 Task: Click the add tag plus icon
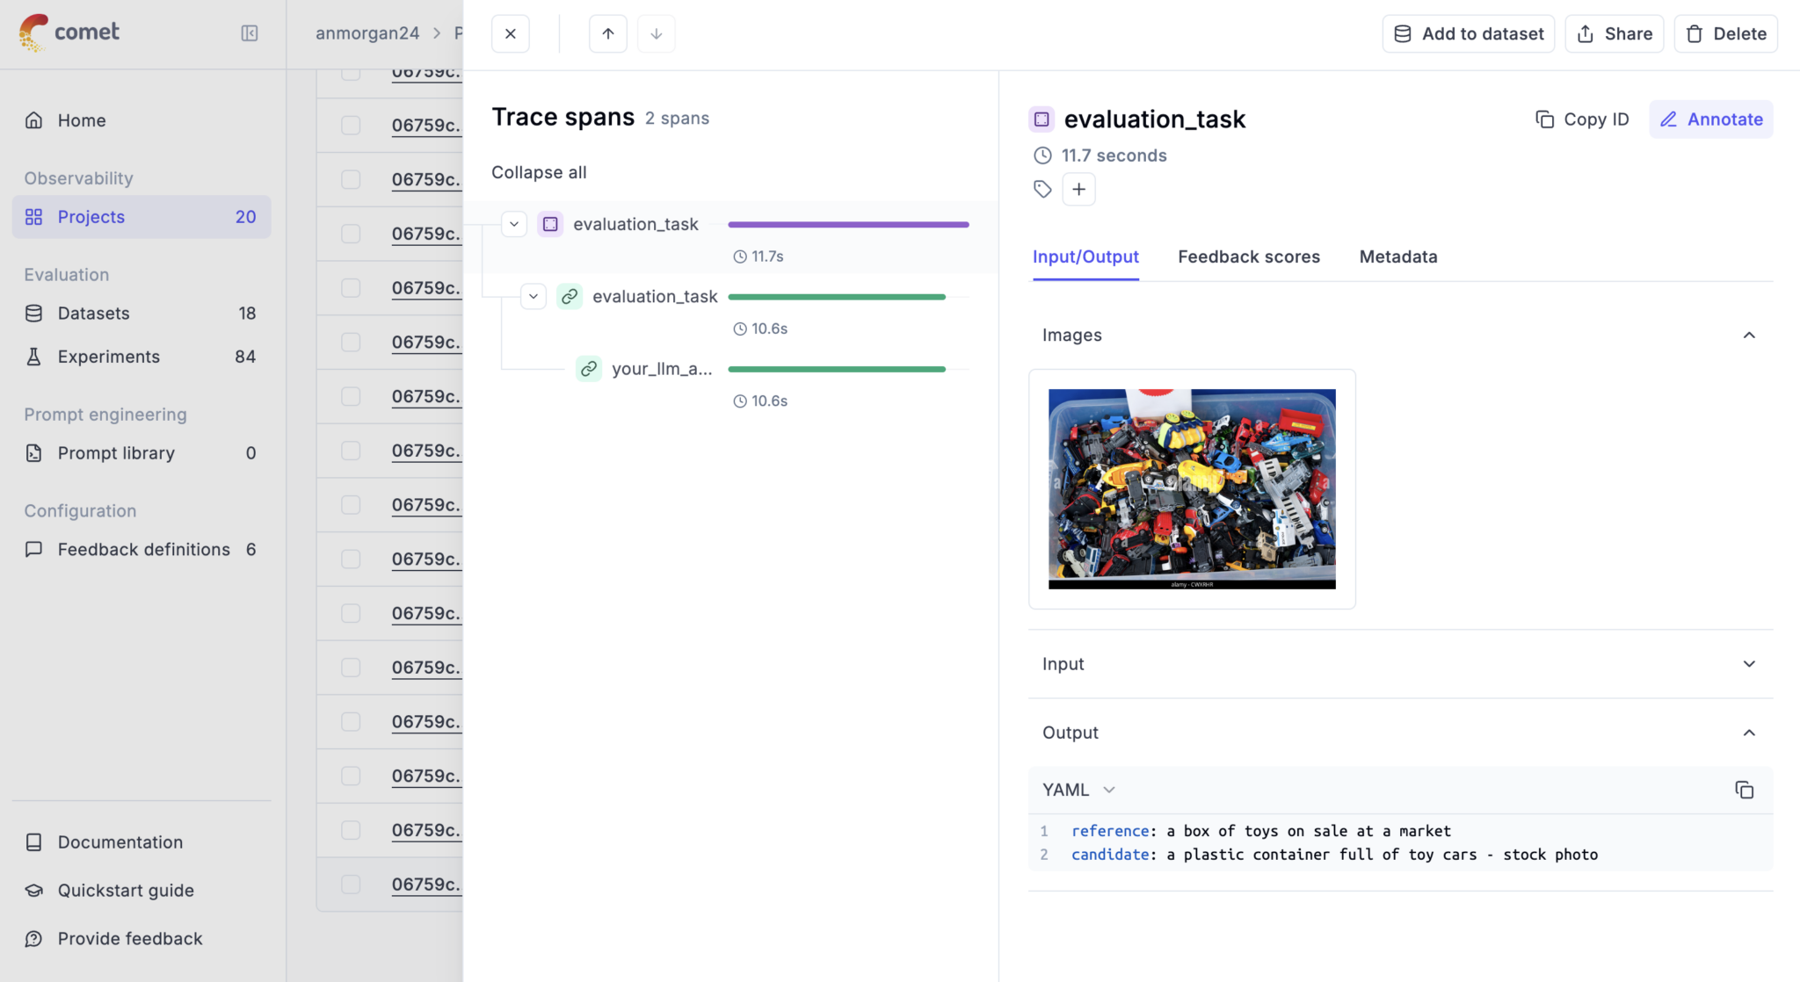(x=1078, y=190)
